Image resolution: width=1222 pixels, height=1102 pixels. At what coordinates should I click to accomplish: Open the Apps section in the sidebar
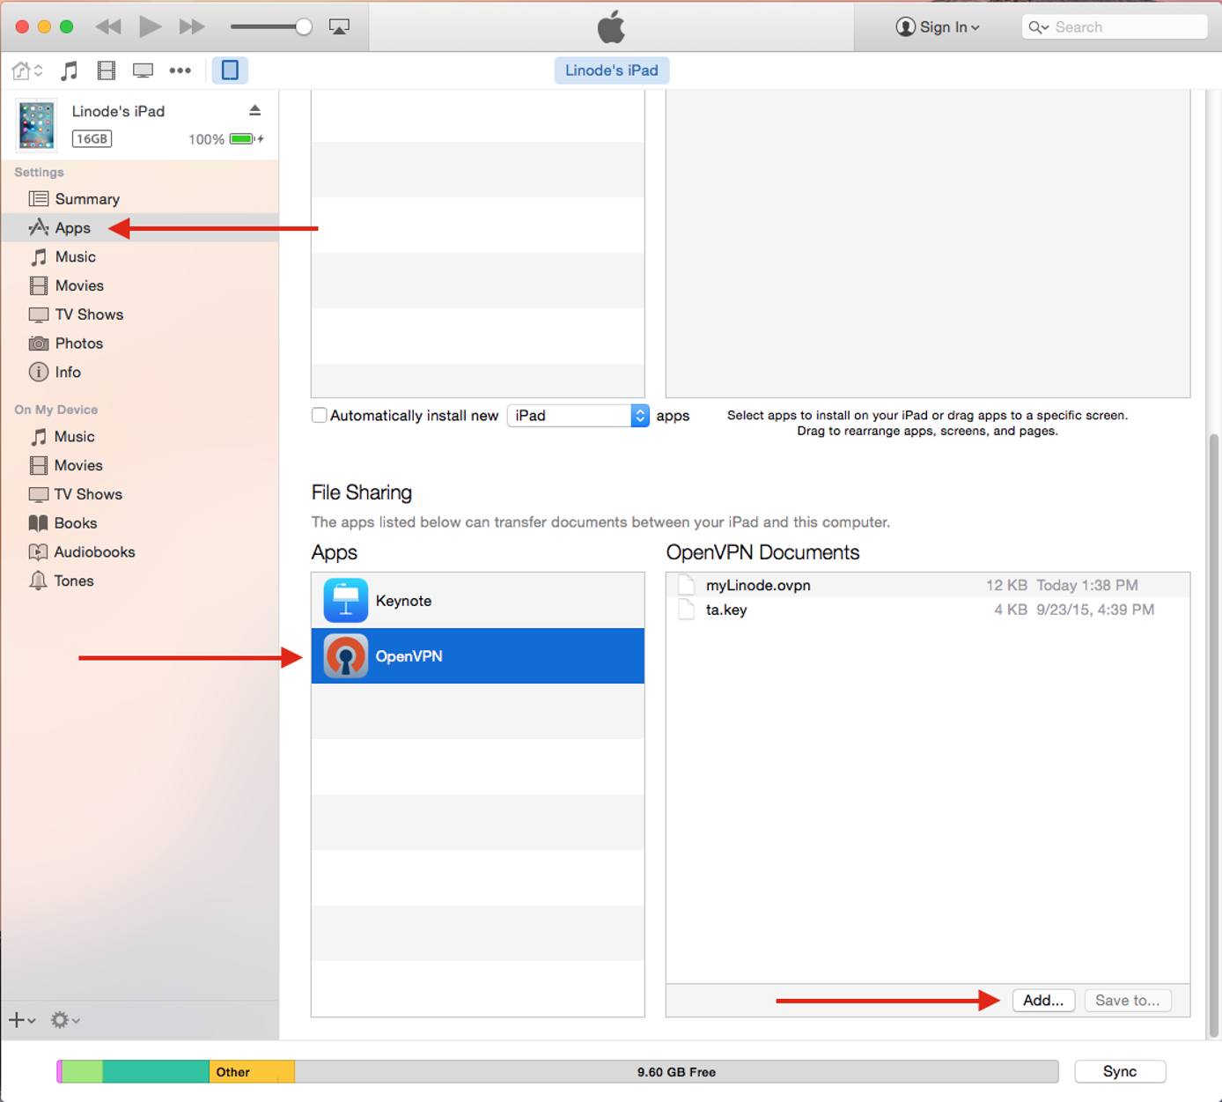point(72,227)
